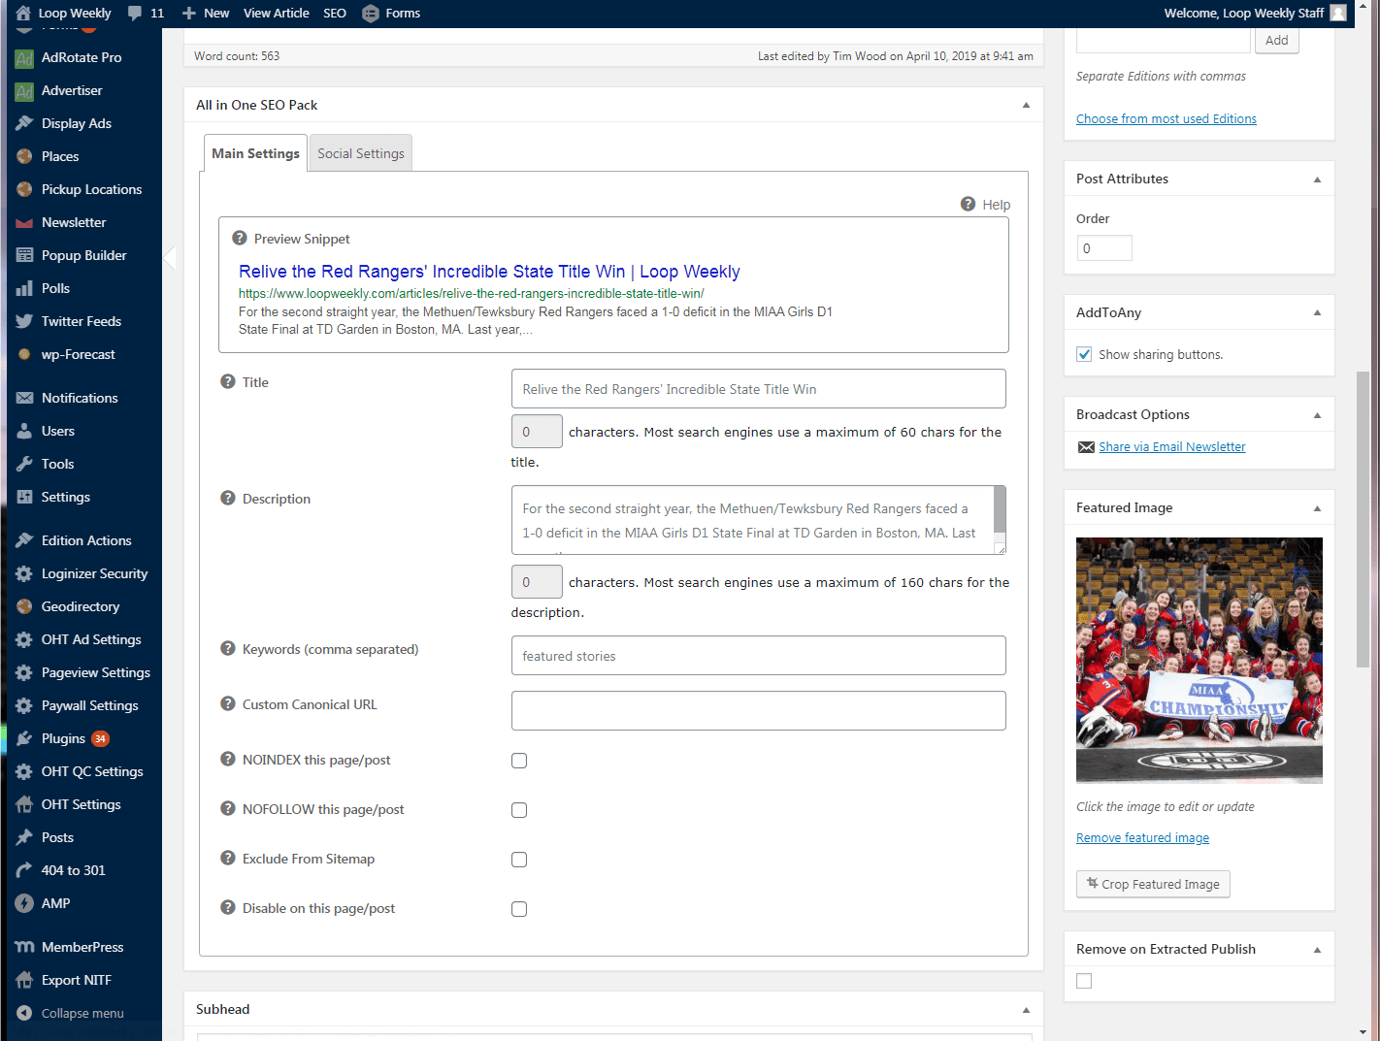Collapse the Post Attributes panel
The height and width of the screenshot is (1041, 1380).
(1317, 179)
